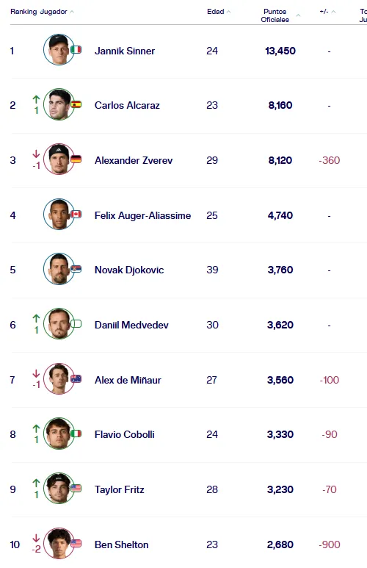Sort by Edad column arrow
This screenshot has height=568, width=367.
pos(228,12)
